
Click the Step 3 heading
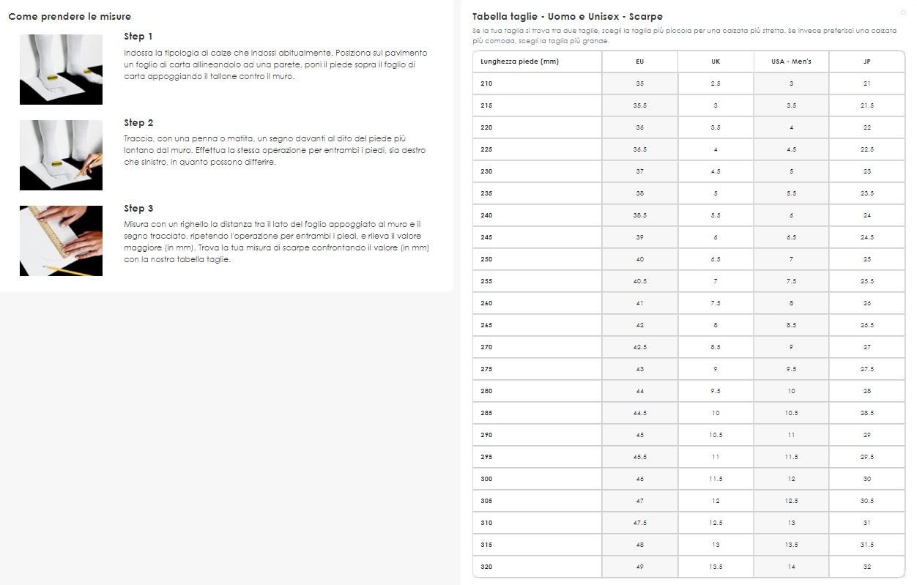coord(138,209)
